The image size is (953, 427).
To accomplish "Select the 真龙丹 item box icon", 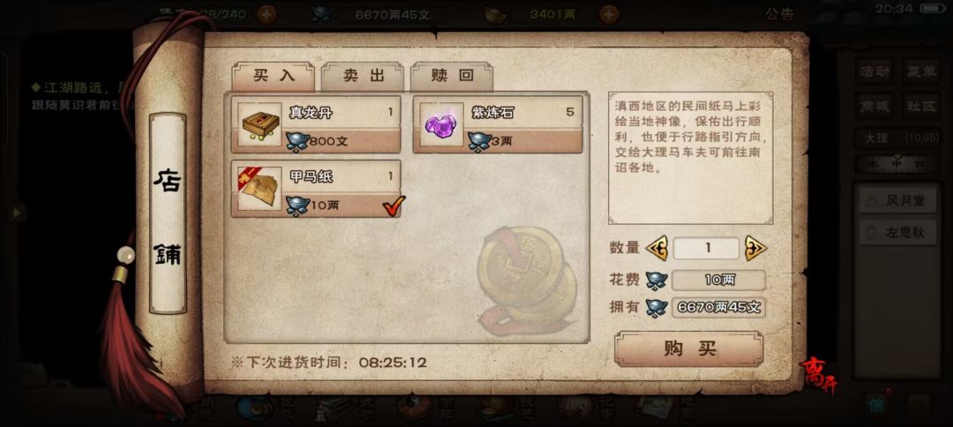I will 259,124.
